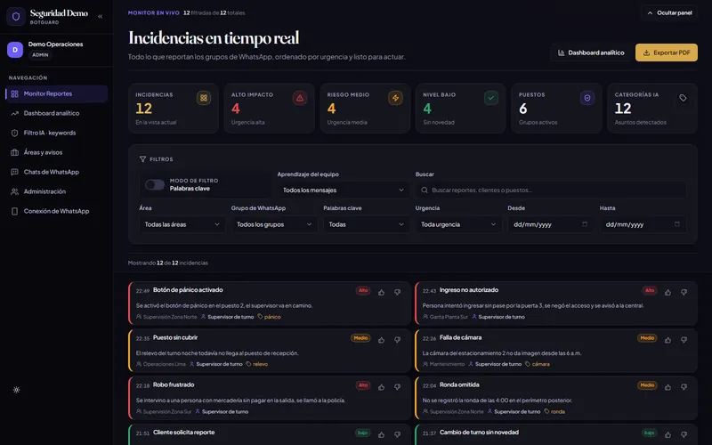Open the Aprendizaje del equipo dropdown
The image size is (712, 445).
(344, 190)
